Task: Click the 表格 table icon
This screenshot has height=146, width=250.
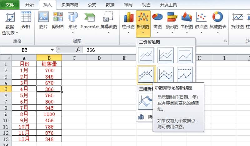Action: (x=26, y=17)
